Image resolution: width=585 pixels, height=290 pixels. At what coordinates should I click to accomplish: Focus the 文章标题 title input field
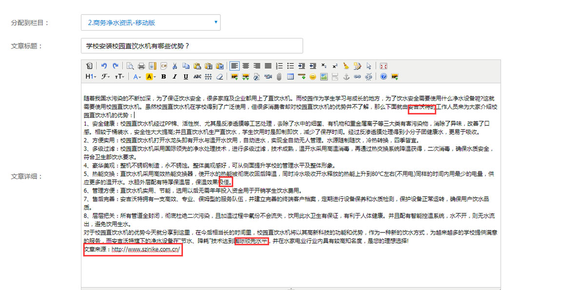point(192,46)
